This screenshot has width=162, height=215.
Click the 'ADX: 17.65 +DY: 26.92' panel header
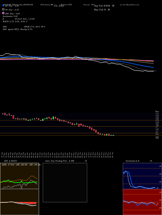click(21, 165)
